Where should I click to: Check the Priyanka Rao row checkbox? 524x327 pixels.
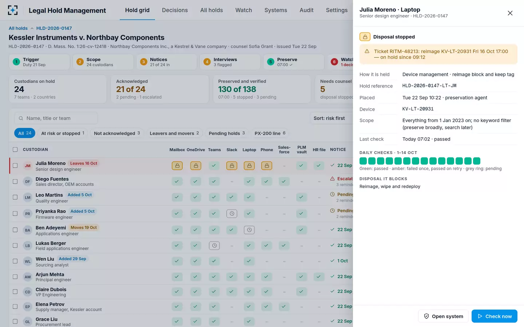pyautogui.click(x=15, y=214)
